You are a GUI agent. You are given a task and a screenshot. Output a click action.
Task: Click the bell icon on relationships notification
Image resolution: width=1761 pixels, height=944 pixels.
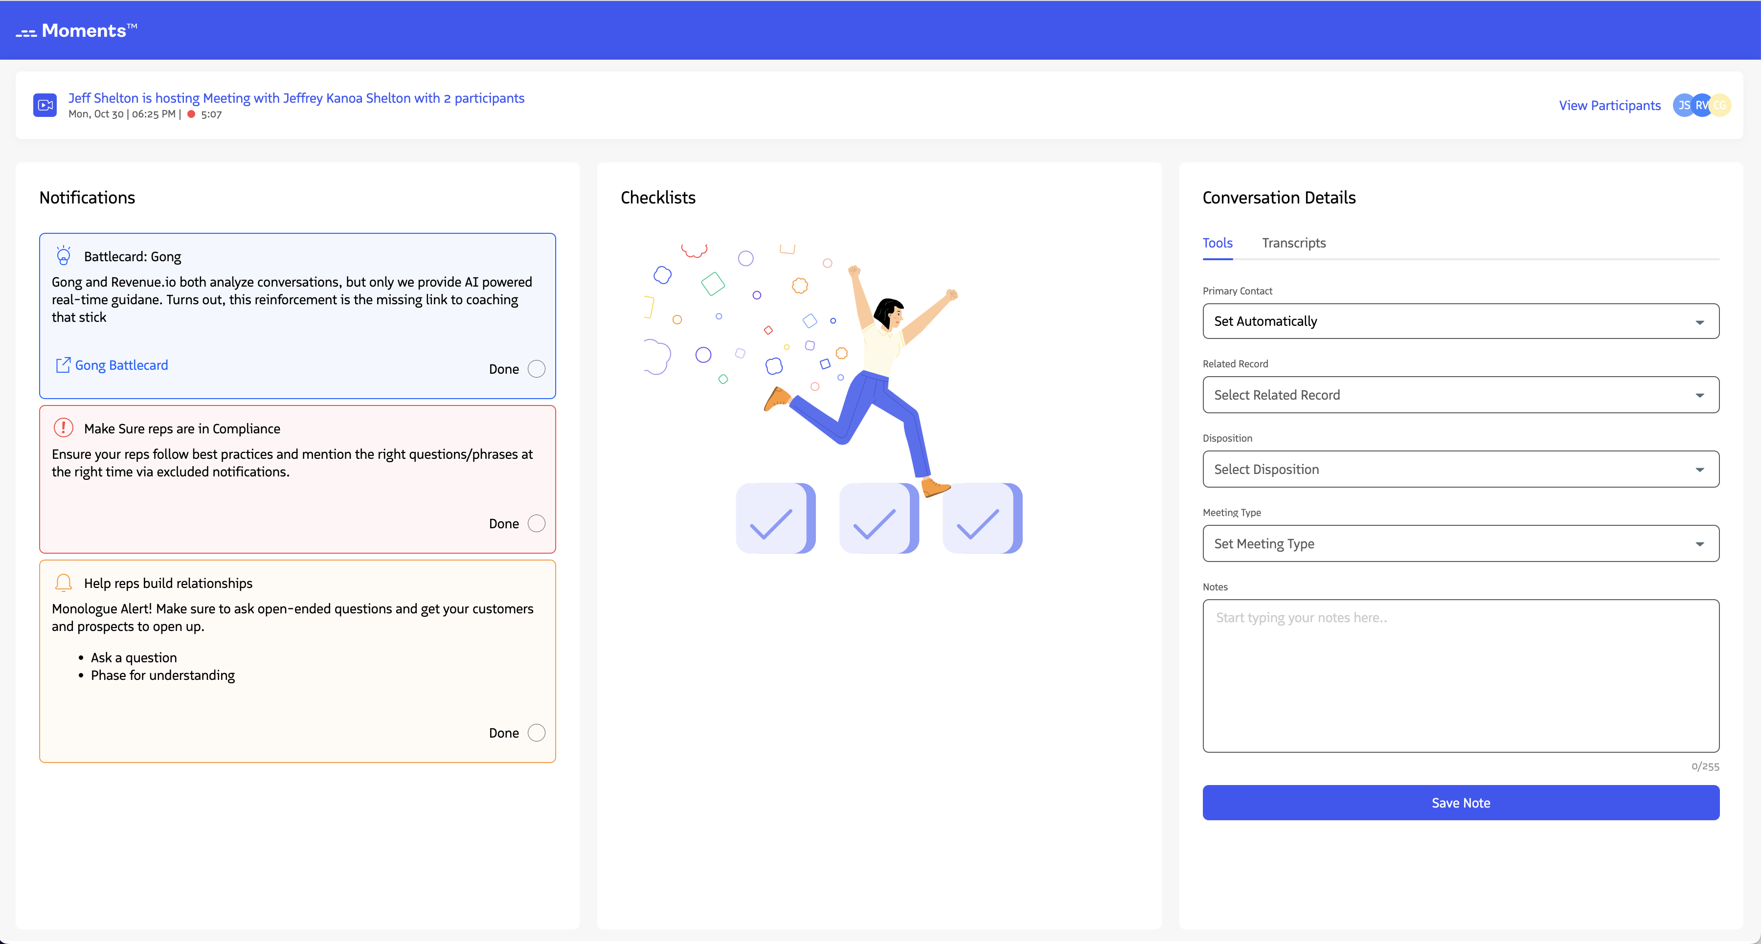(x=63, y=583)
